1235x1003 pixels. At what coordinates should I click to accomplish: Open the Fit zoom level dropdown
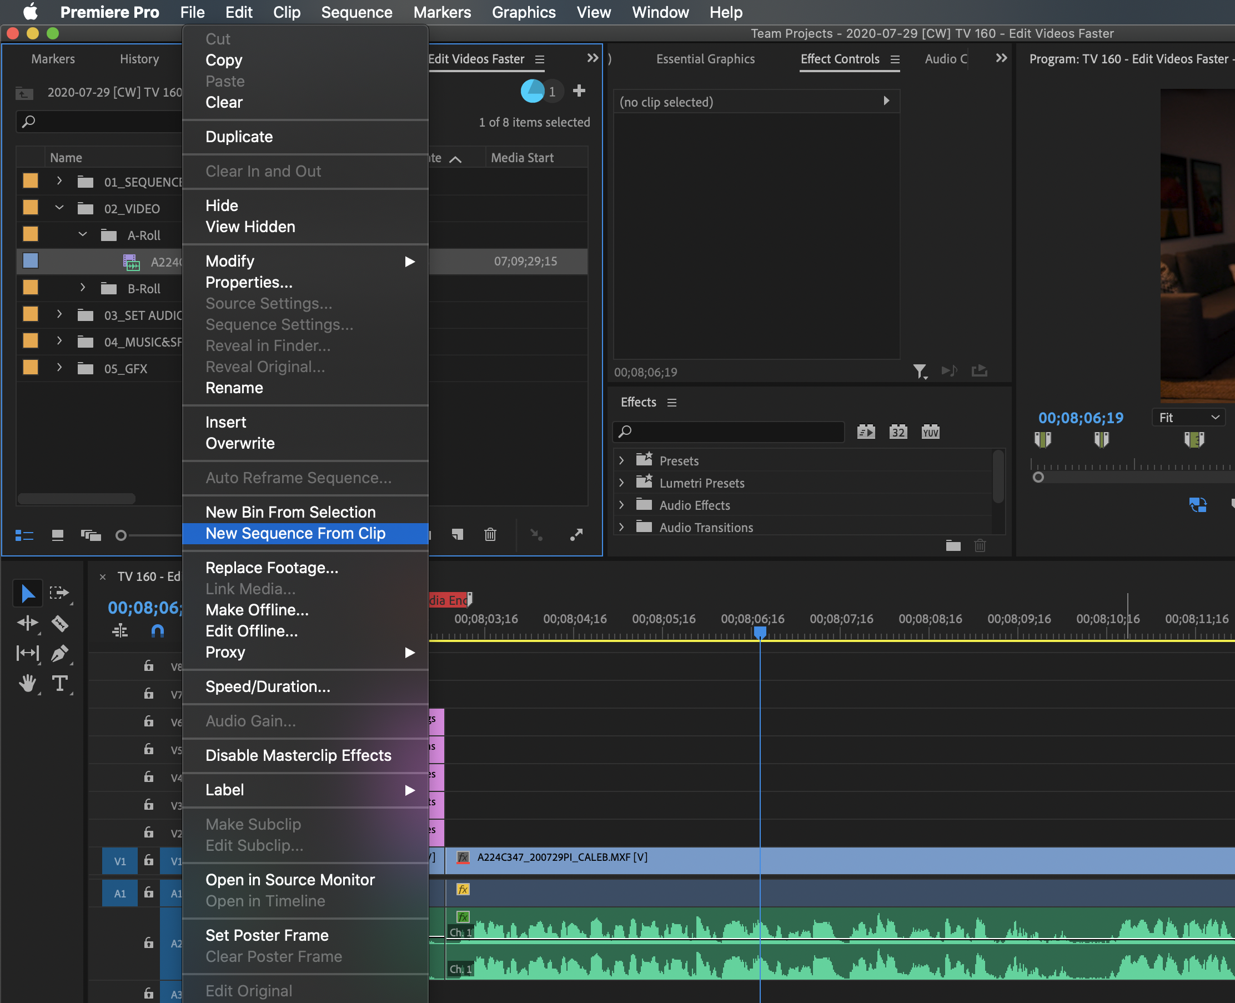pos(1188,417)
